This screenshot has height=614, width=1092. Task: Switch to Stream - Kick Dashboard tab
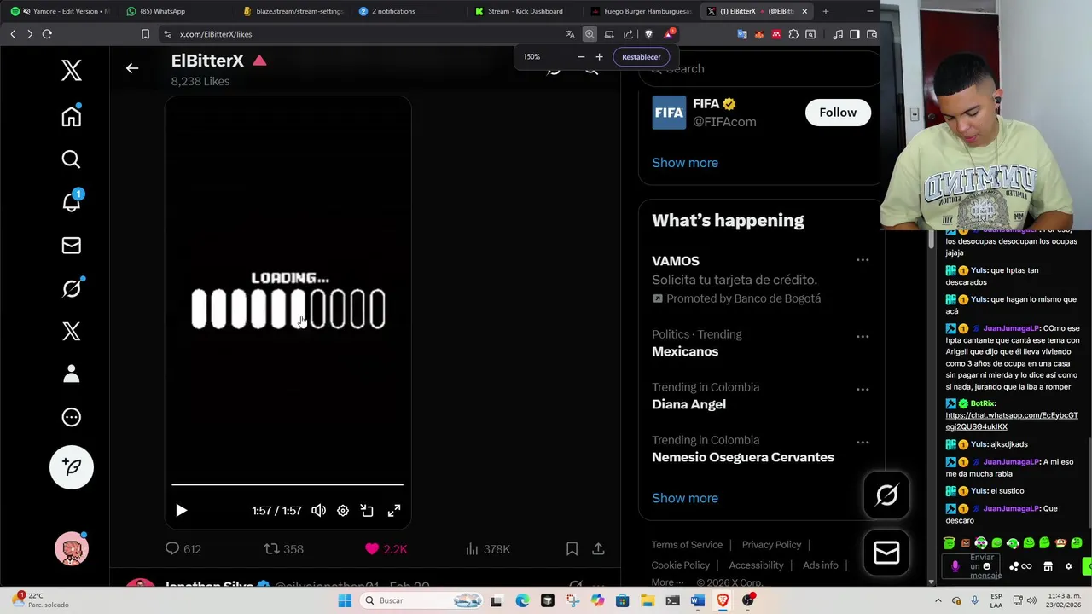[525, 11]
